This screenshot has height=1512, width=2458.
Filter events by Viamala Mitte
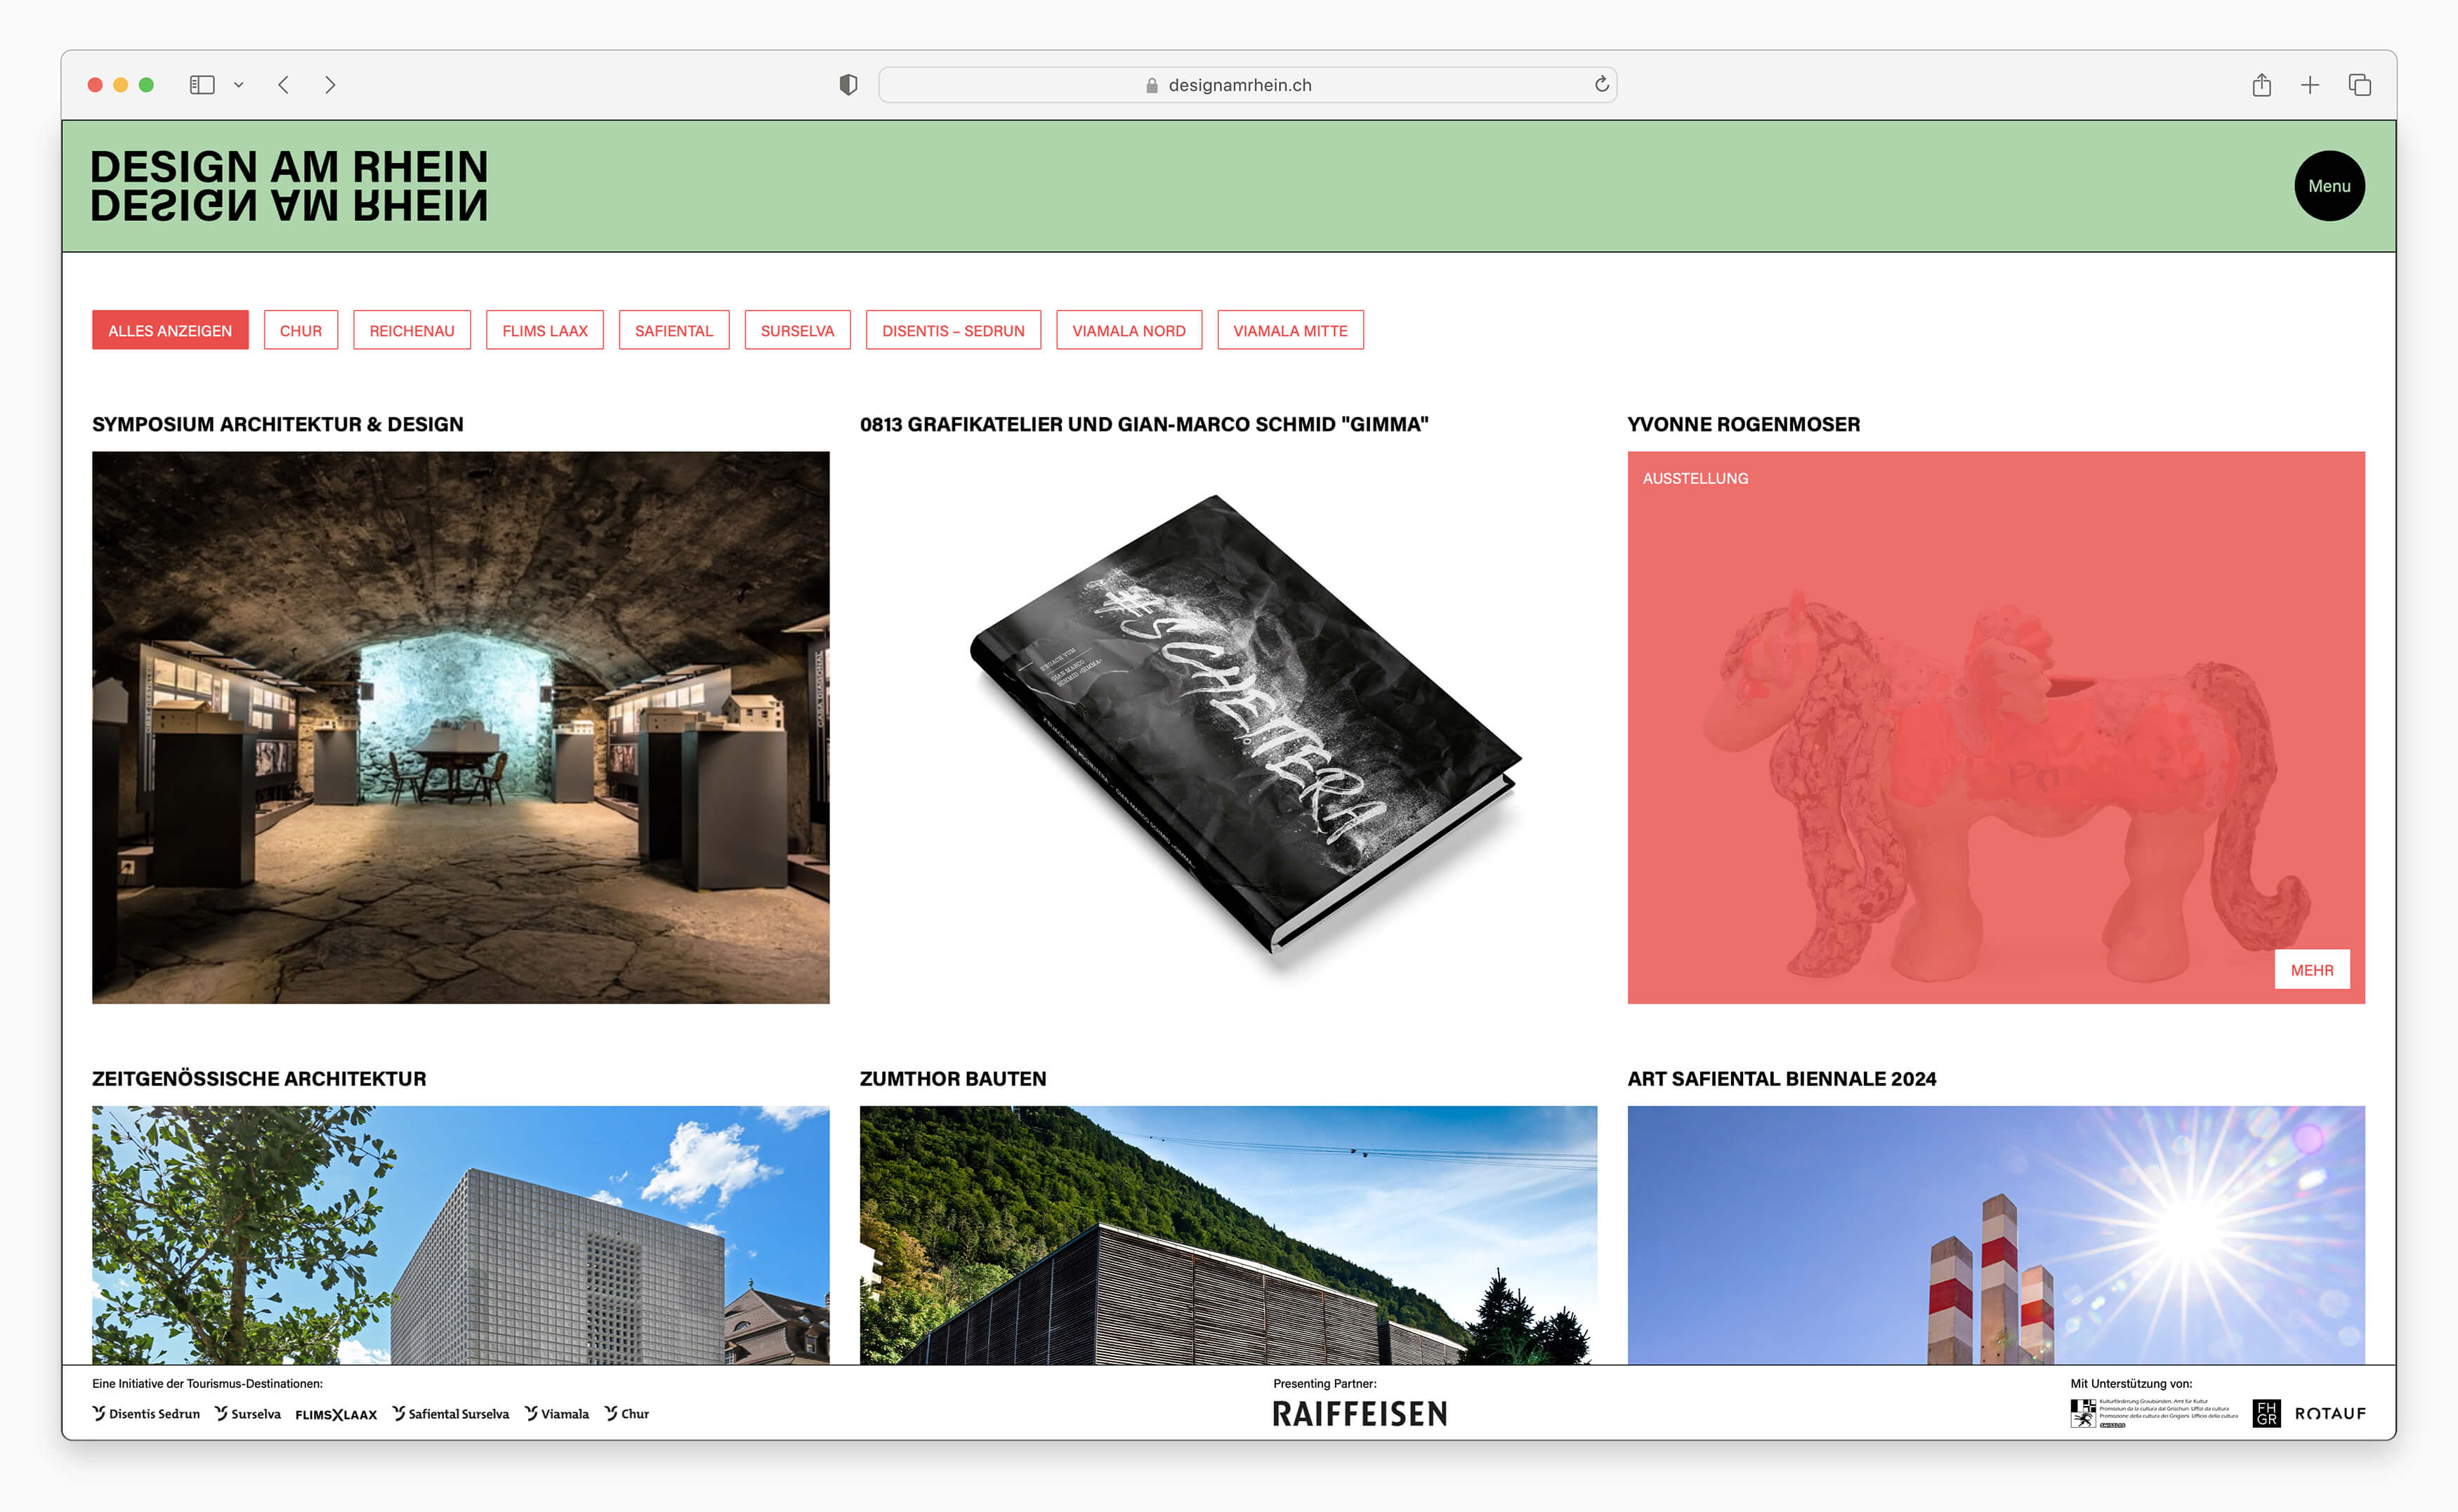(x=1291, y=330)
